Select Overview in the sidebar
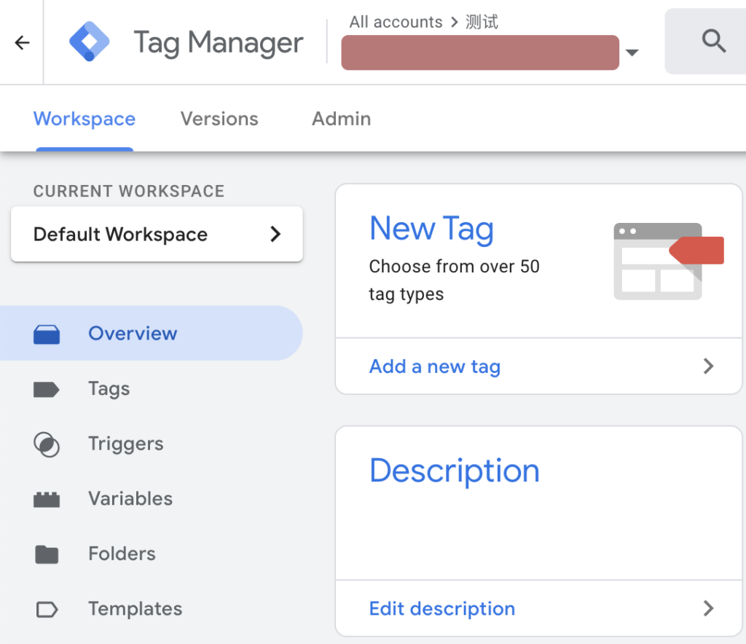746x644 pixels. point(152,333)
